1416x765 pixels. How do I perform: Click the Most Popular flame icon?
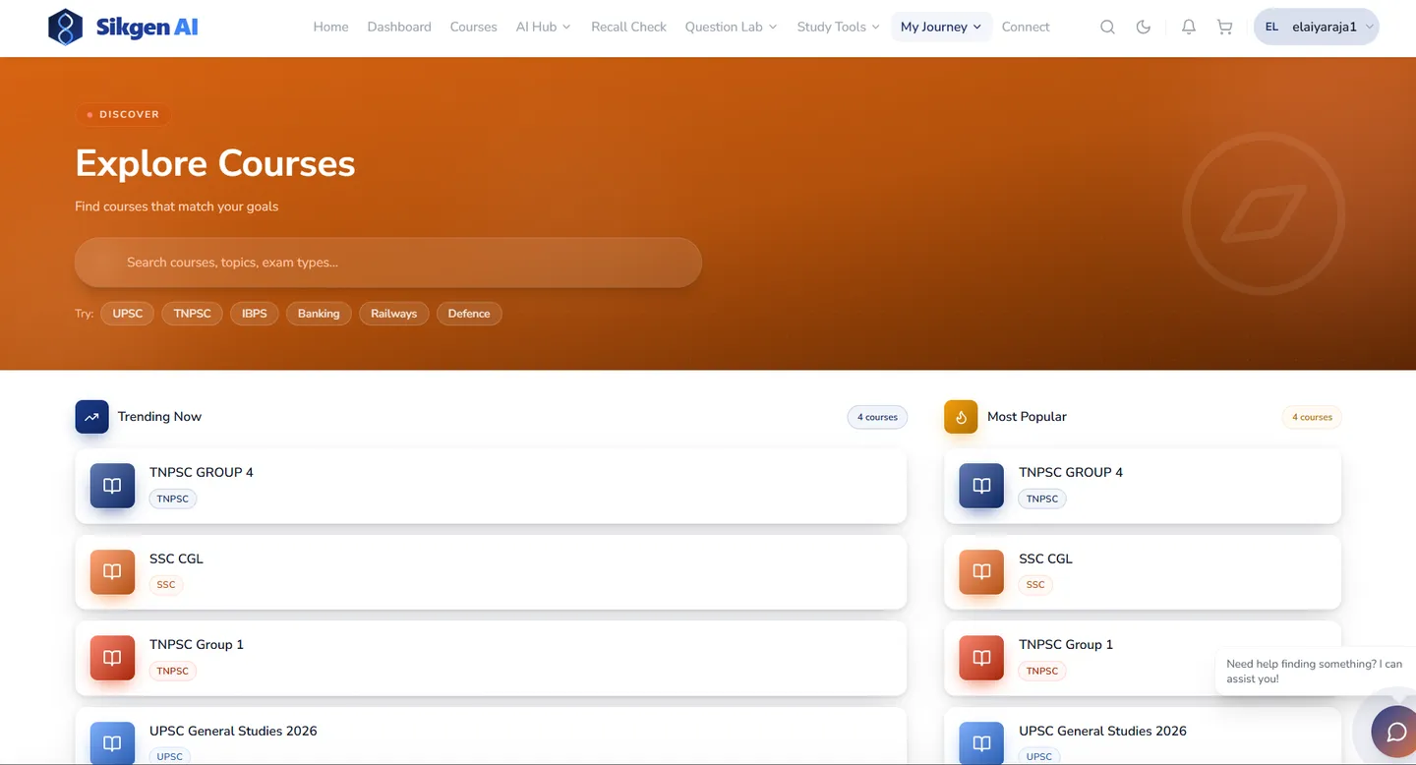[961, 417]
